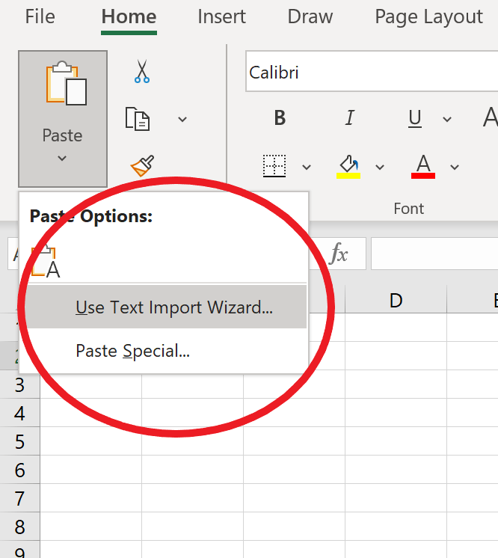The height and width of the screenshot is (558, 498).
Task: Toggle Italic formatting
Action: (348, 118)
